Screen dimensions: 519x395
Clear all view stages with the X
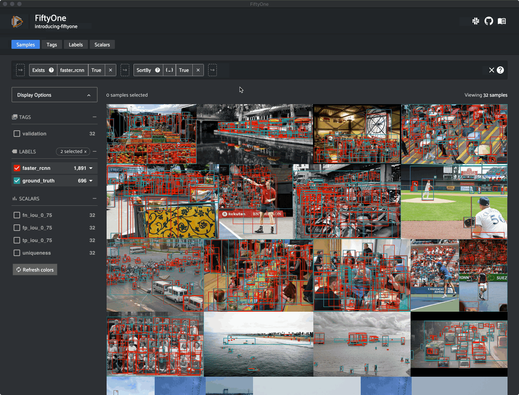coord(492,70)
